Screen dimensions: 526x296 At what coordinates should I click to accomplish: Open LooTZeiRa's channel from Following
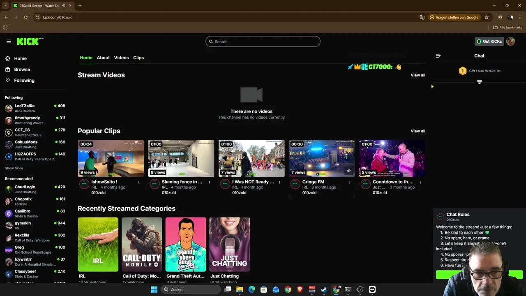[x=35, y=109]
